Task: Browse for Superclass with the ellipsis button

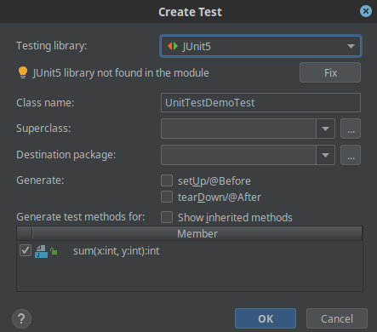Action: click(x=351, y=129)
